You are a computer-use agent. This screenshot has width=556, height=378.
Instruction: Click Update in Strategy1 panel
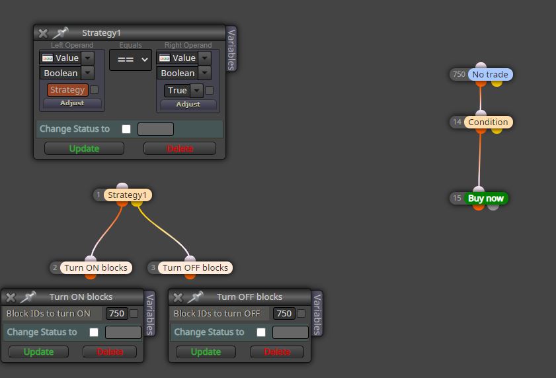pyautogui.click(x=84, y=148)
